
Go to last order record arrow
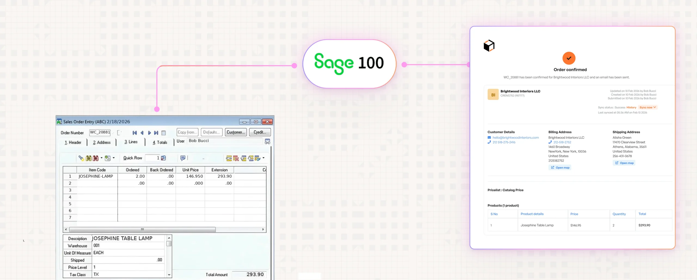(156, 133)
